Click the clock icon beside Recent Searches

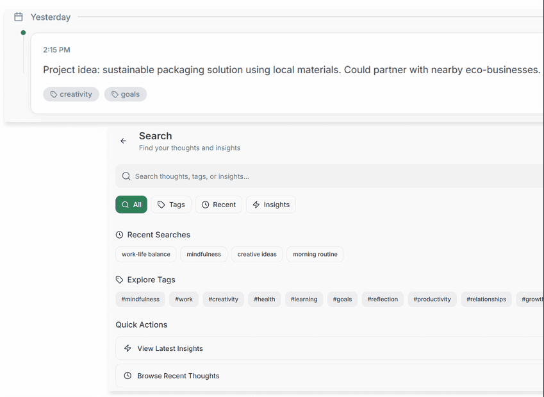click(119, 235)
